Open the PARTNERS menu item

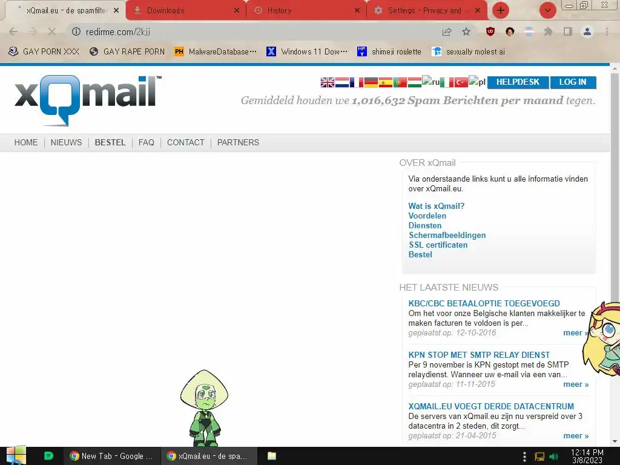coord(238,142)
